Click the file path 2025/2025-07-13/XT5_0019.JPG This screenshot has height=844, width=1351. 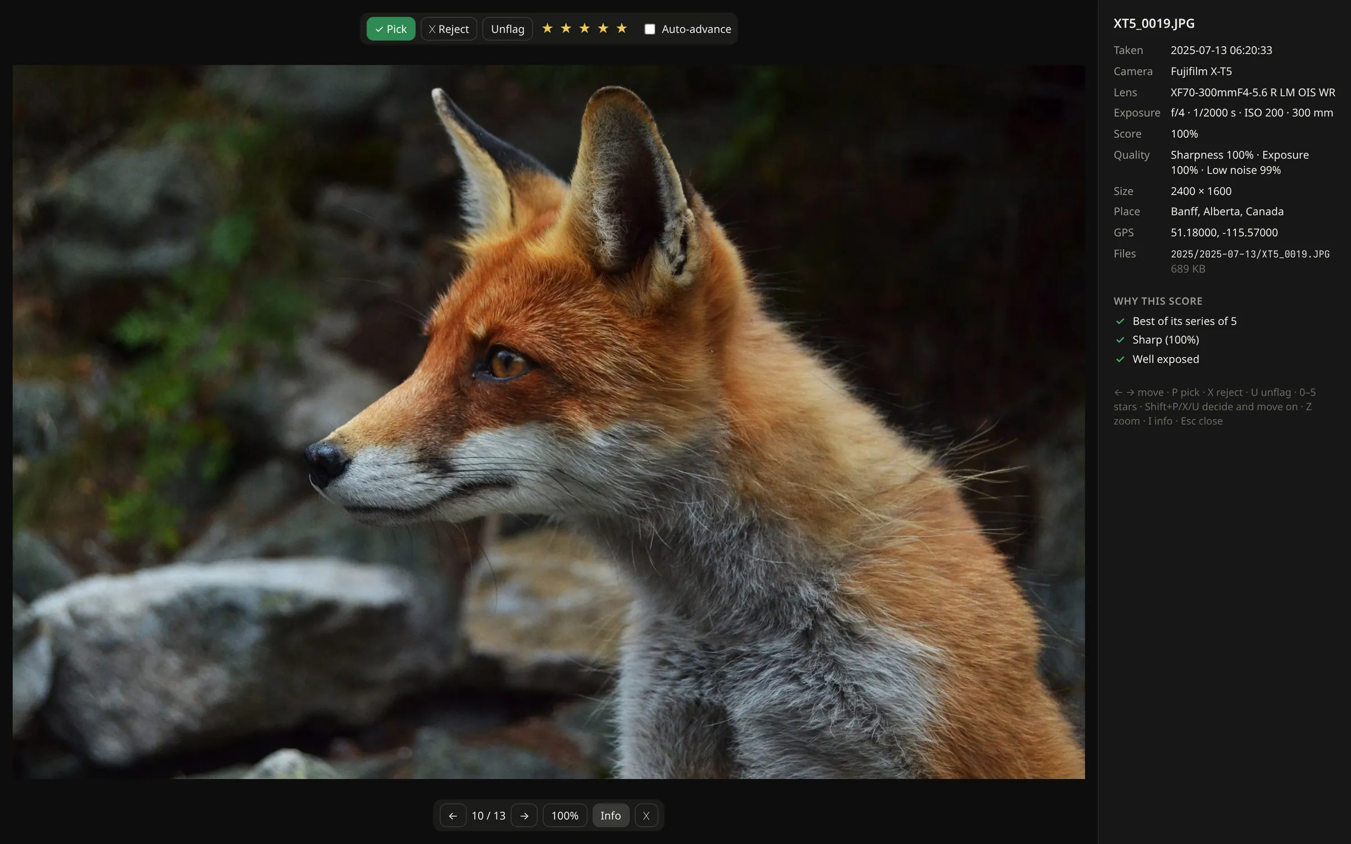coord(1250,254)
